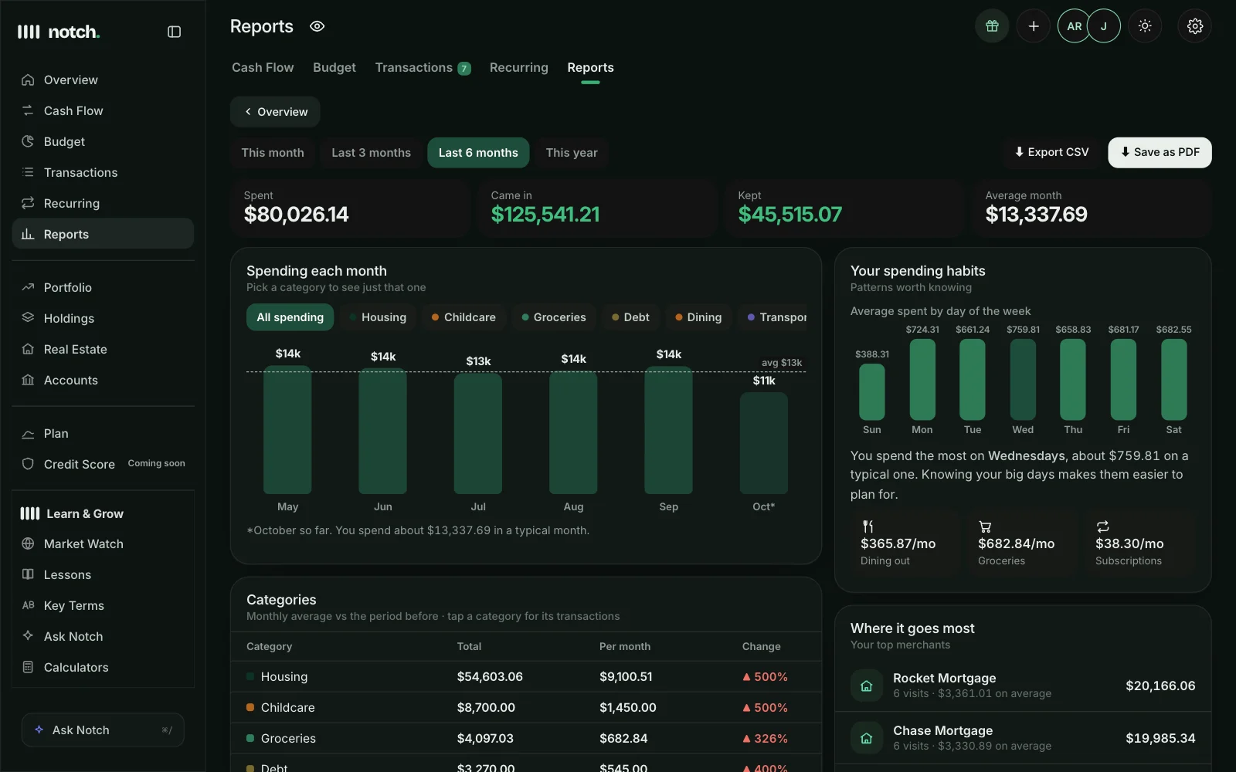The height and width of the screenshot is (772, 1236).
Task: Open the gift rewards icon
Action: (992, 26)
